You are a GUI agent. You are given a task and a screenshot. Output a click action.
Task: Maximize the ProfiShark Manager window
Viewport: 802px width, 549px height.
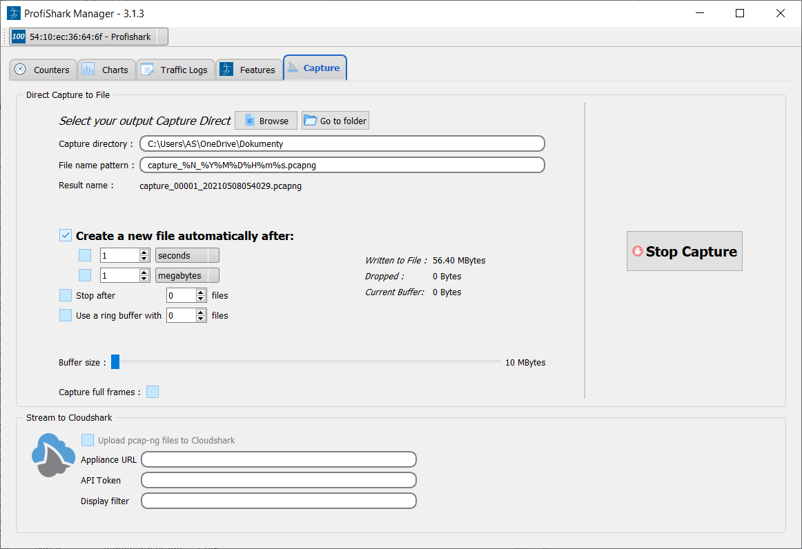[740, 13]
